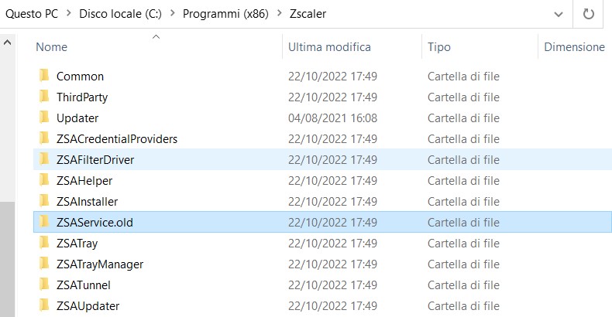Open the address bar history dropdown
Screen dimensions: 612x317
[x=559, y=15]
